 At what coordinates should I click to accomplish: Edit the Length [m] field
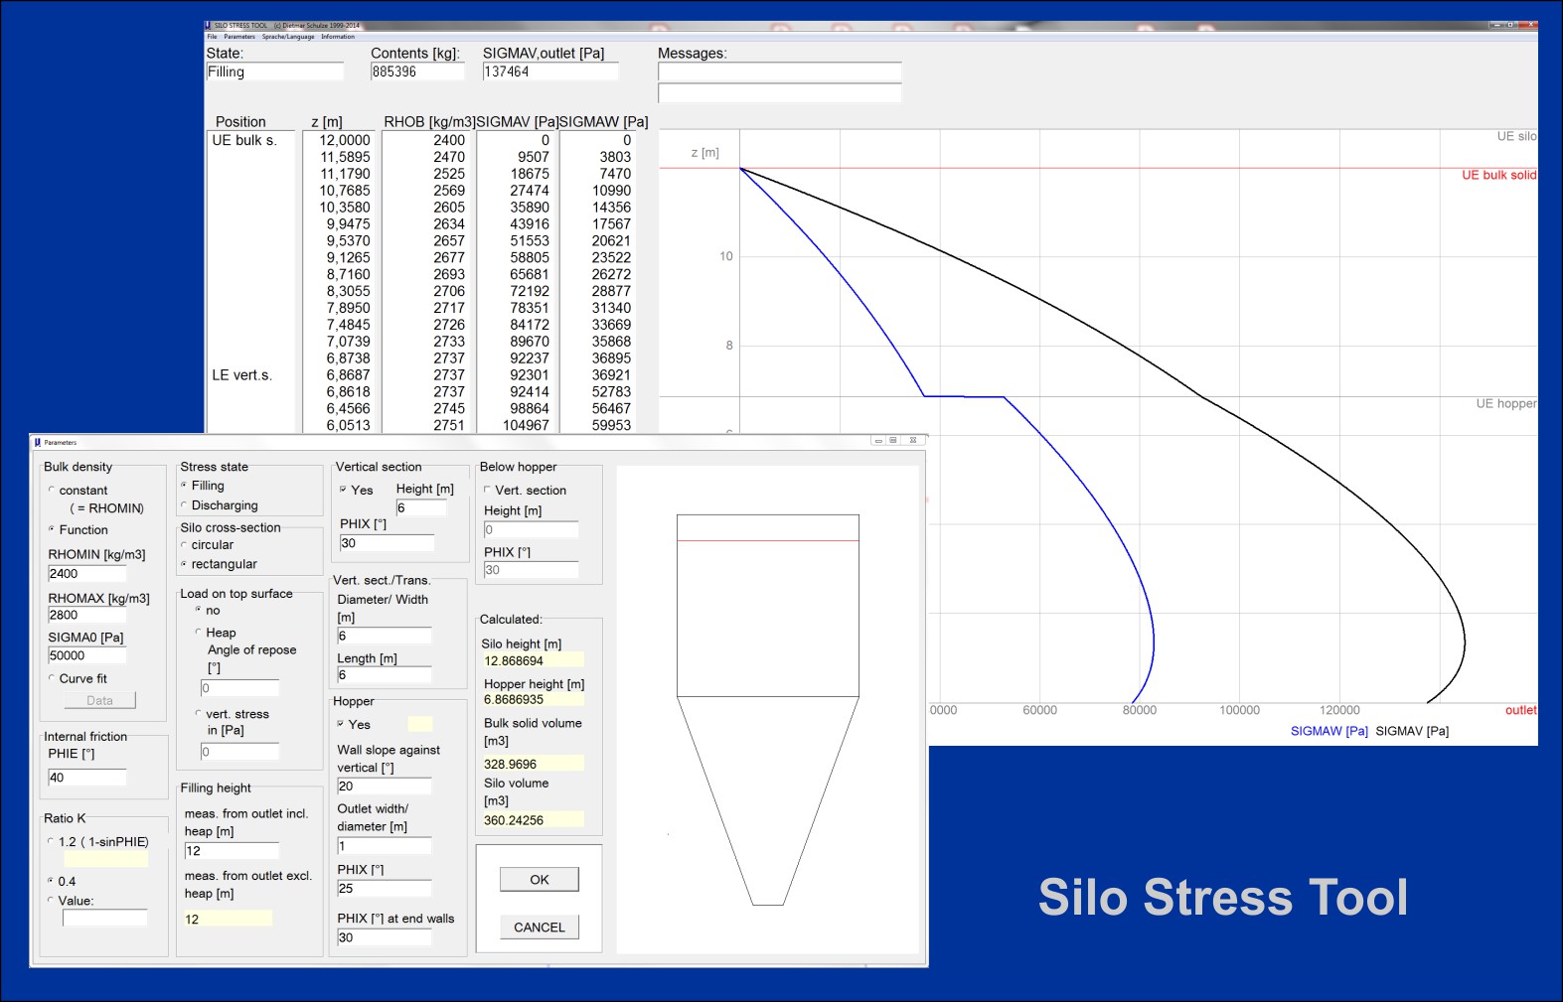pyautogui.click(x=385, y=675)
